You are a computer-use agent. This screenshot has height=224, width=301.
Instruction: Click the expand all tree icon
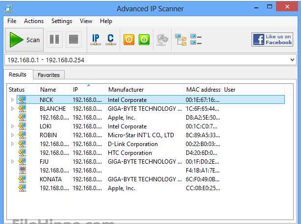[180, 40]
